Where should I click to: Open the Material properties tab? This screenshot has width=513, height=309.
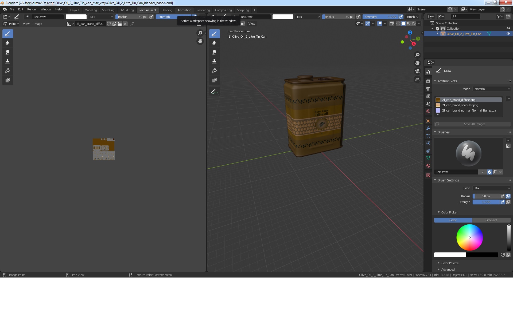[428, 166]
